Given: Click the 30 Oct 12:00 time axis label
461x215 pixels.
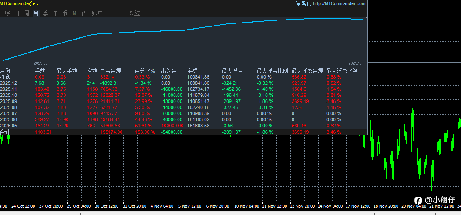Looking at the screenshot, I should tap(107, 206).
